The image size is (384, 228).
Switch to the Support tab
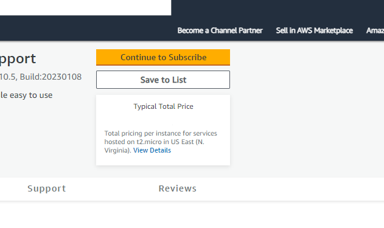(x=46, y=188)
